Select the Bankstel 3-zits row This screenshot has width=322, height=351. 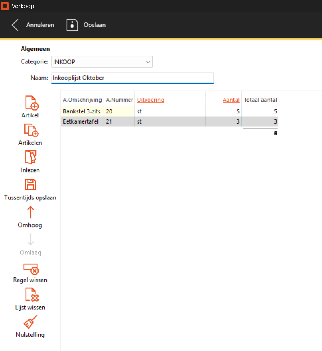[x=82, y=111]
